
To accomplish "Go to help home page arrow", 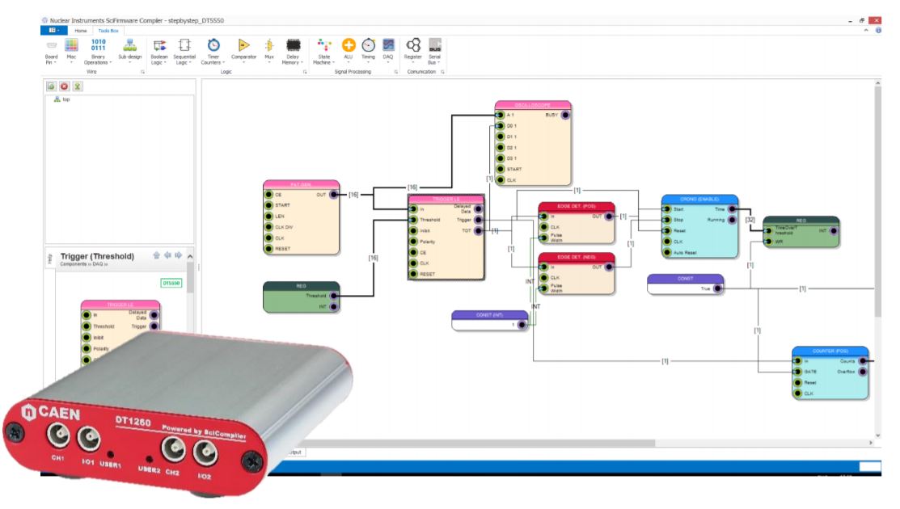I will click(157, 255).
